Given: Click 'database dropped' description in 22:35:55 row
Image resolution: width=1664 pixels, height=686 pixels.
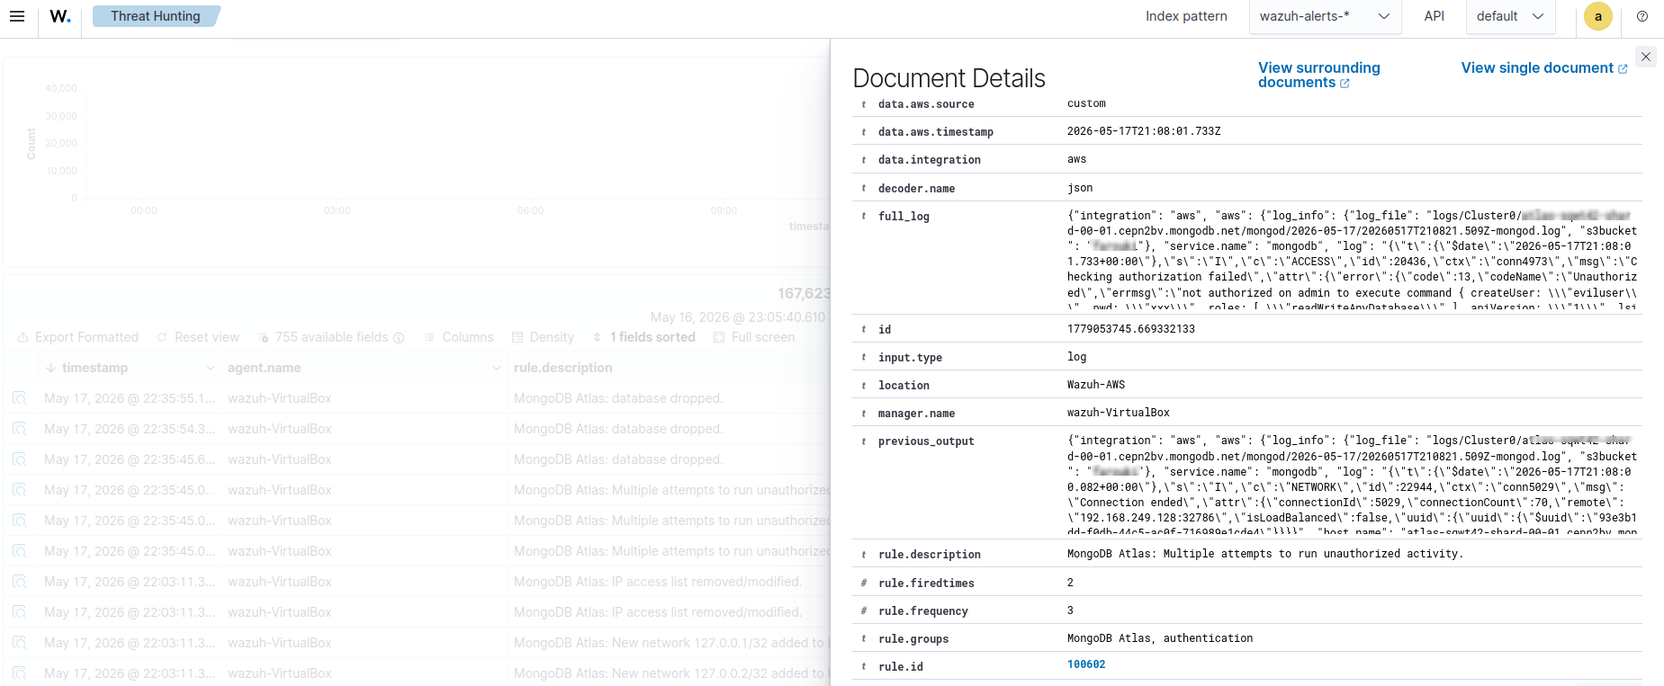Looking at the screenshot, I should [x=618, y=398].
